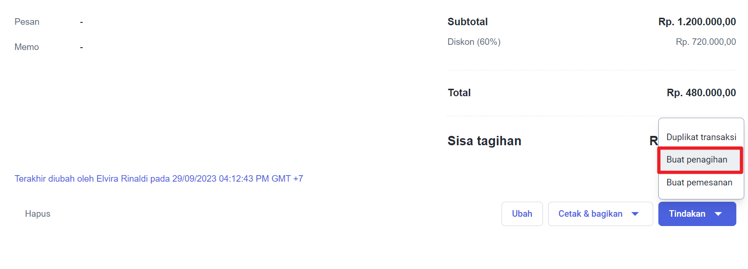Pick Buat pemesanan in the dropdown menu
Image resolution: width=748 pixels, height=269 pixels.
(699, 183)
